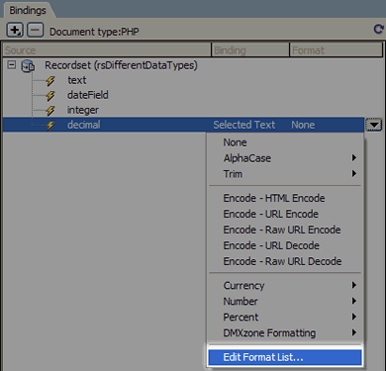Viewport: 386px width, 371px height.
Task: Choose None from the format menu
Action: tap(285, 142)
